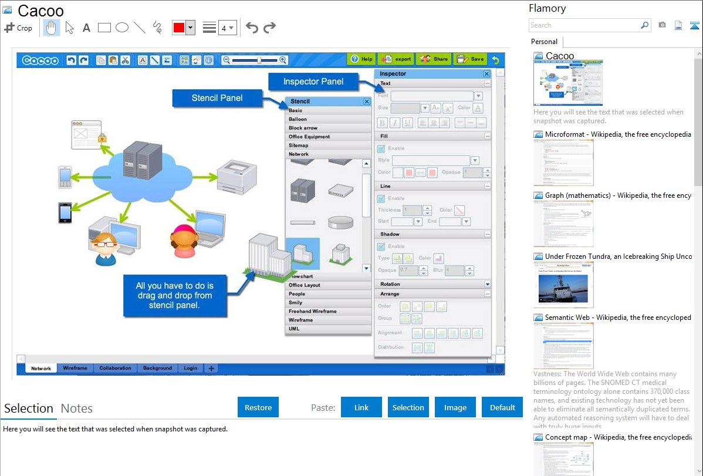Toggle the Line Enable checkbox
This screenshot has width=703, height=476.
(381, 198)
